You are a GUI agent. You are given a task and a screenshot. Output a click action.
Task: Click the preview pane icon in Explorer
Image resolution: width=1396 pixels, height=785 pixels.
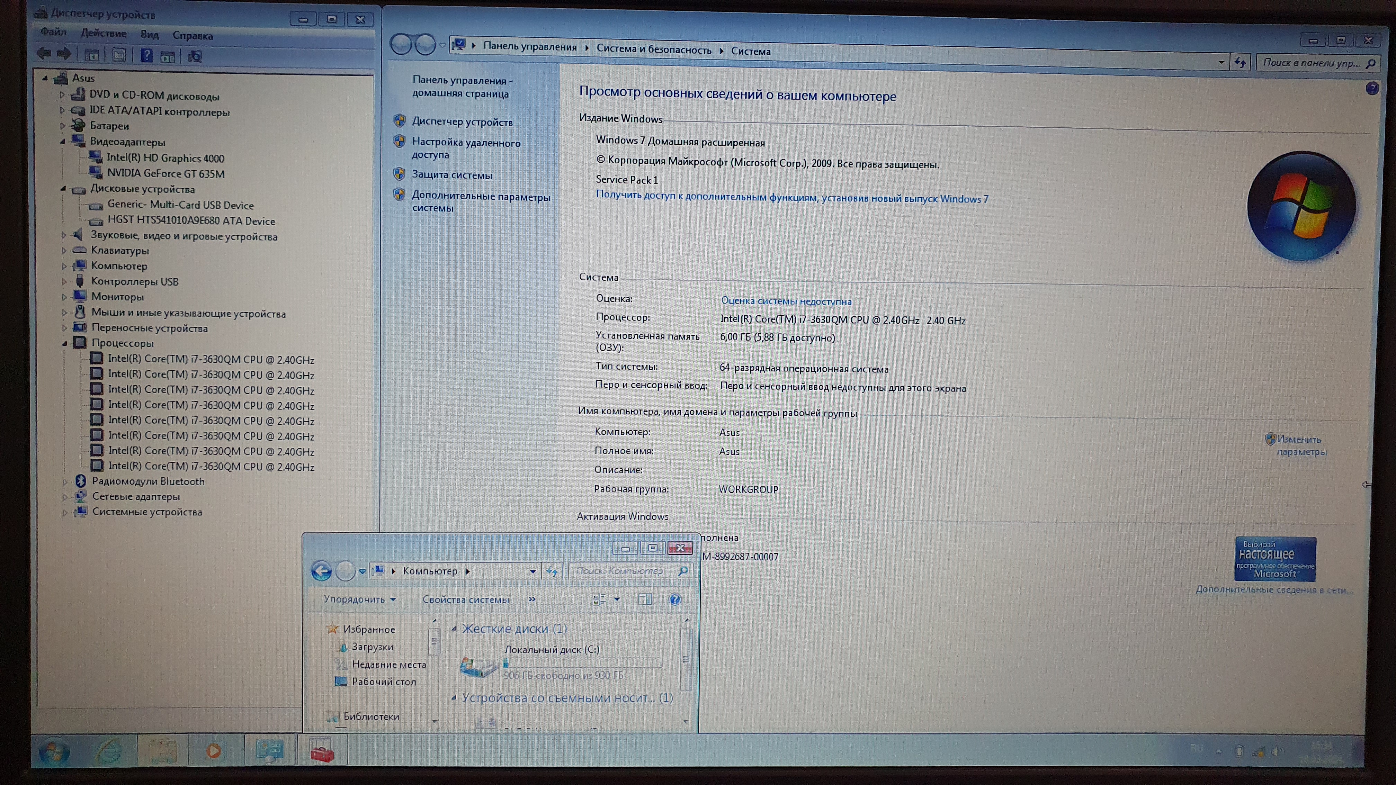click(x=645, y=599)
